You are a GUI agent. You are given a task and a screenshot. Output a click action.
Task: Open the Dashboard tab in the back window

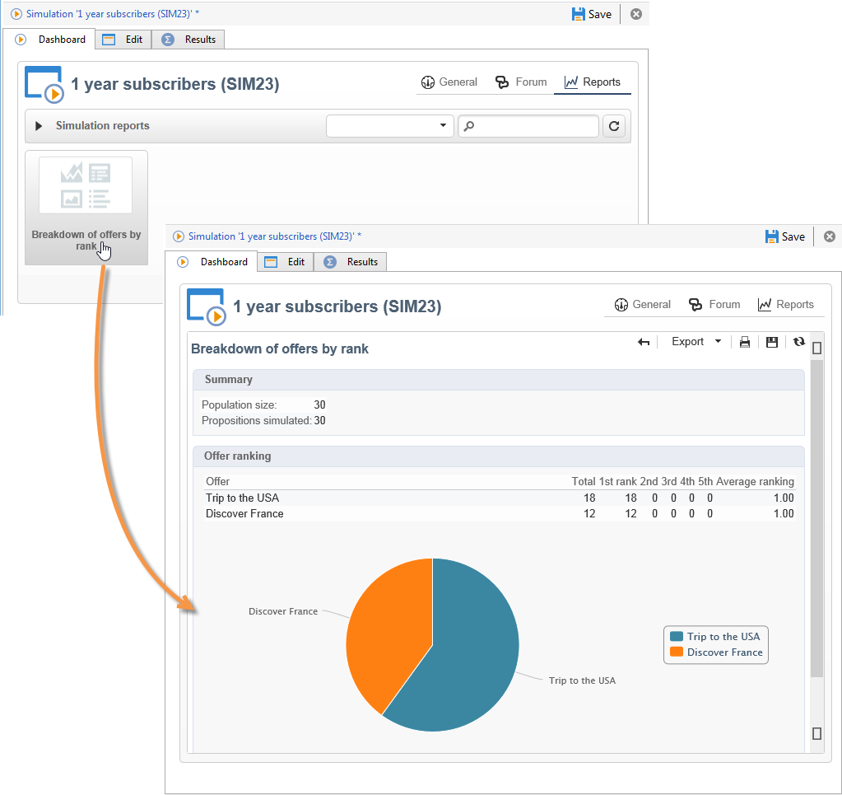pyautogui.click(x=50, y=40)
